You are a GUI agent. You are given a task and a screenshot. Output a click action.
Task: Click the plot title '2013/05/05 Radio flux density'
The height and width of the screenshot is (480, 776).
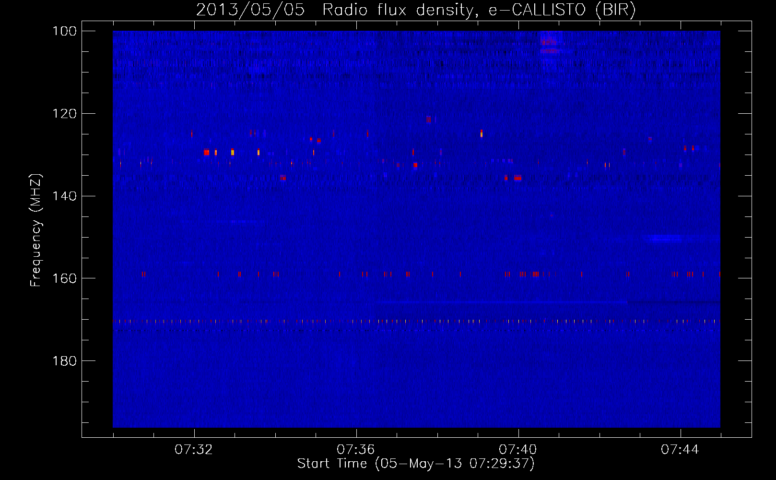point(416,10)
